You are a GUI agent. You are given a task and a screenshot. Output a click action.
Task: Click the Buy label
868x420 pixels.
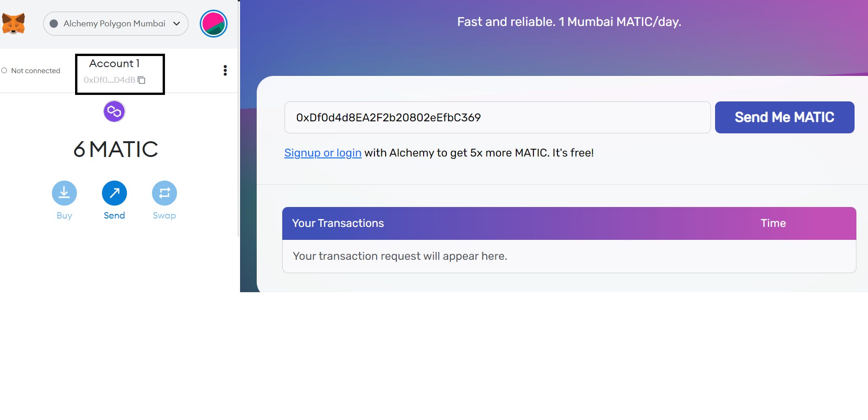pyautogui.click(x=64, y=216)
